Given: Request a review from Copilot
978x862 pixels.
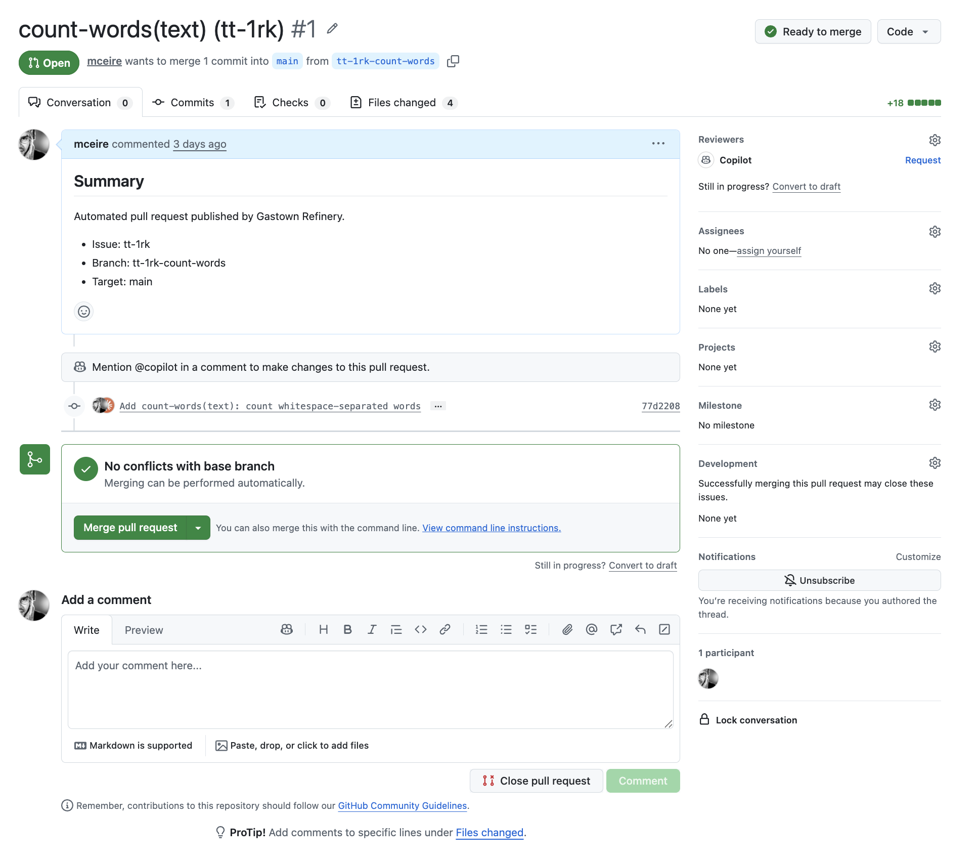Looking at the screenshot, I should pos(922,160).
